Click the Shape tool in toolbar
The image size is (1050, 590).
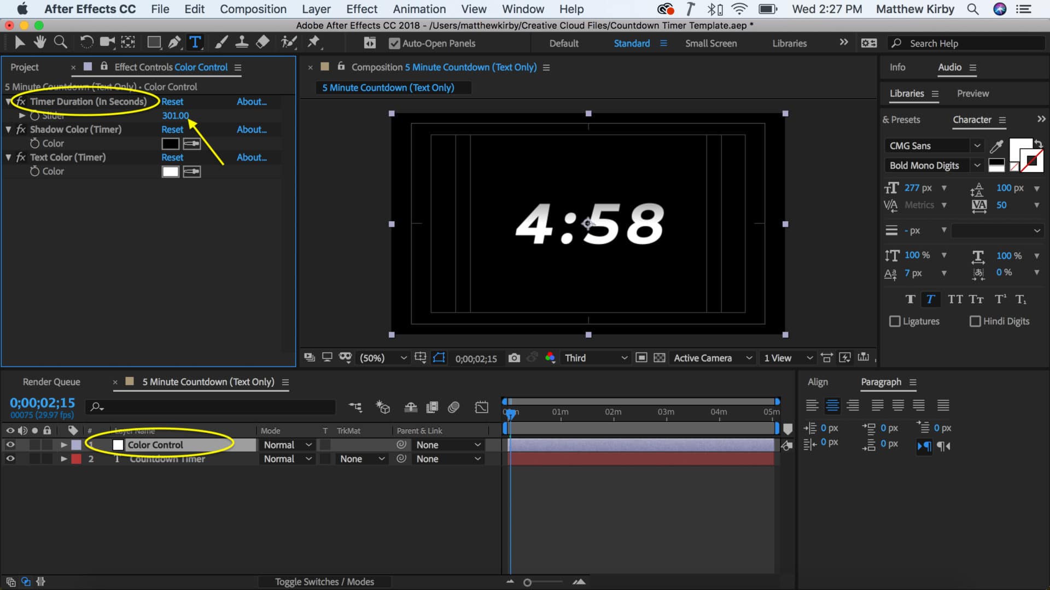coord(154,43)
